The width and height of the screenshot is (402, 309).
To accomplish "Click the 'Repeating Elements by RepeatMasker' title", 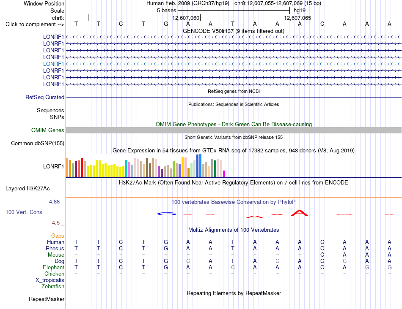I will click(234, 293).
